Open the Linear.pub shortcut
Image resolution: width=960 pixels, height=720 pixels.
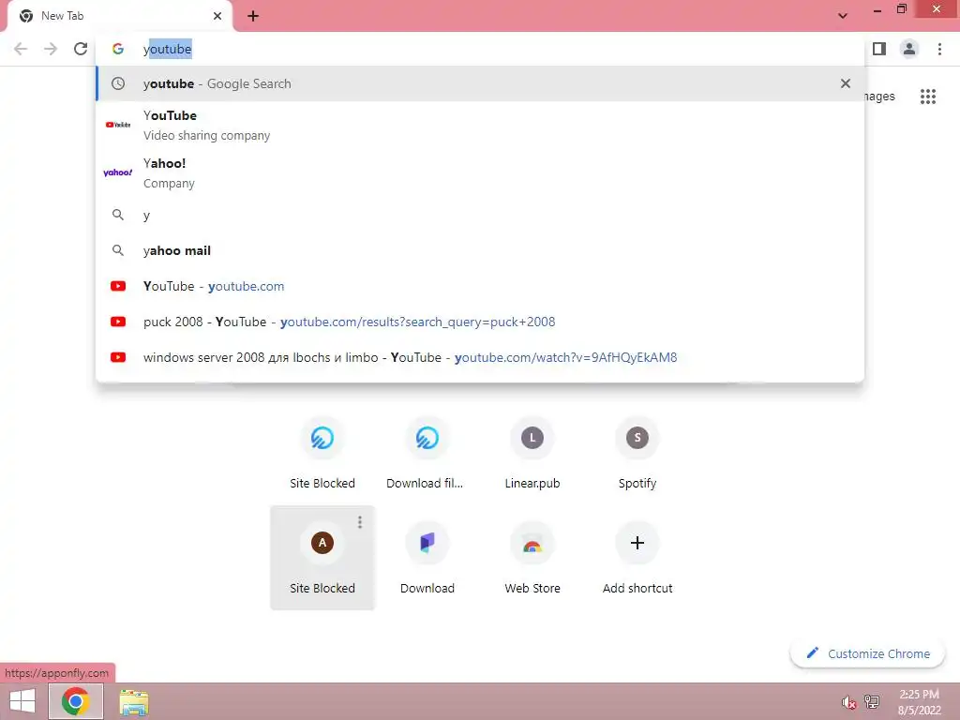532,454
